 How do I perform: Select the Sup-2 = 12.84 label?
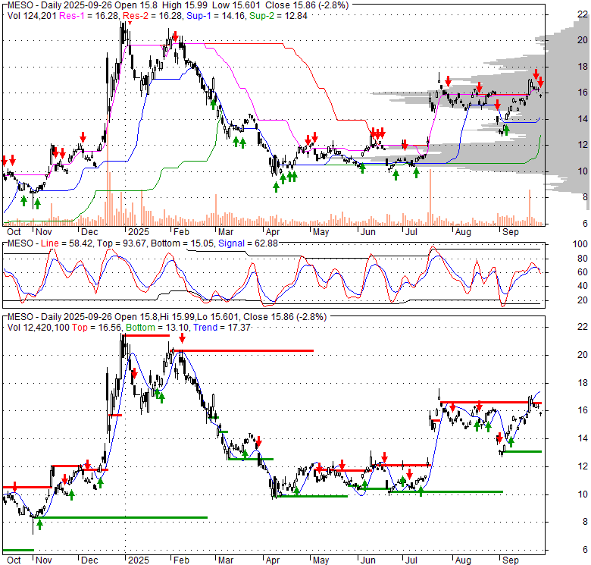click(278, 16)
